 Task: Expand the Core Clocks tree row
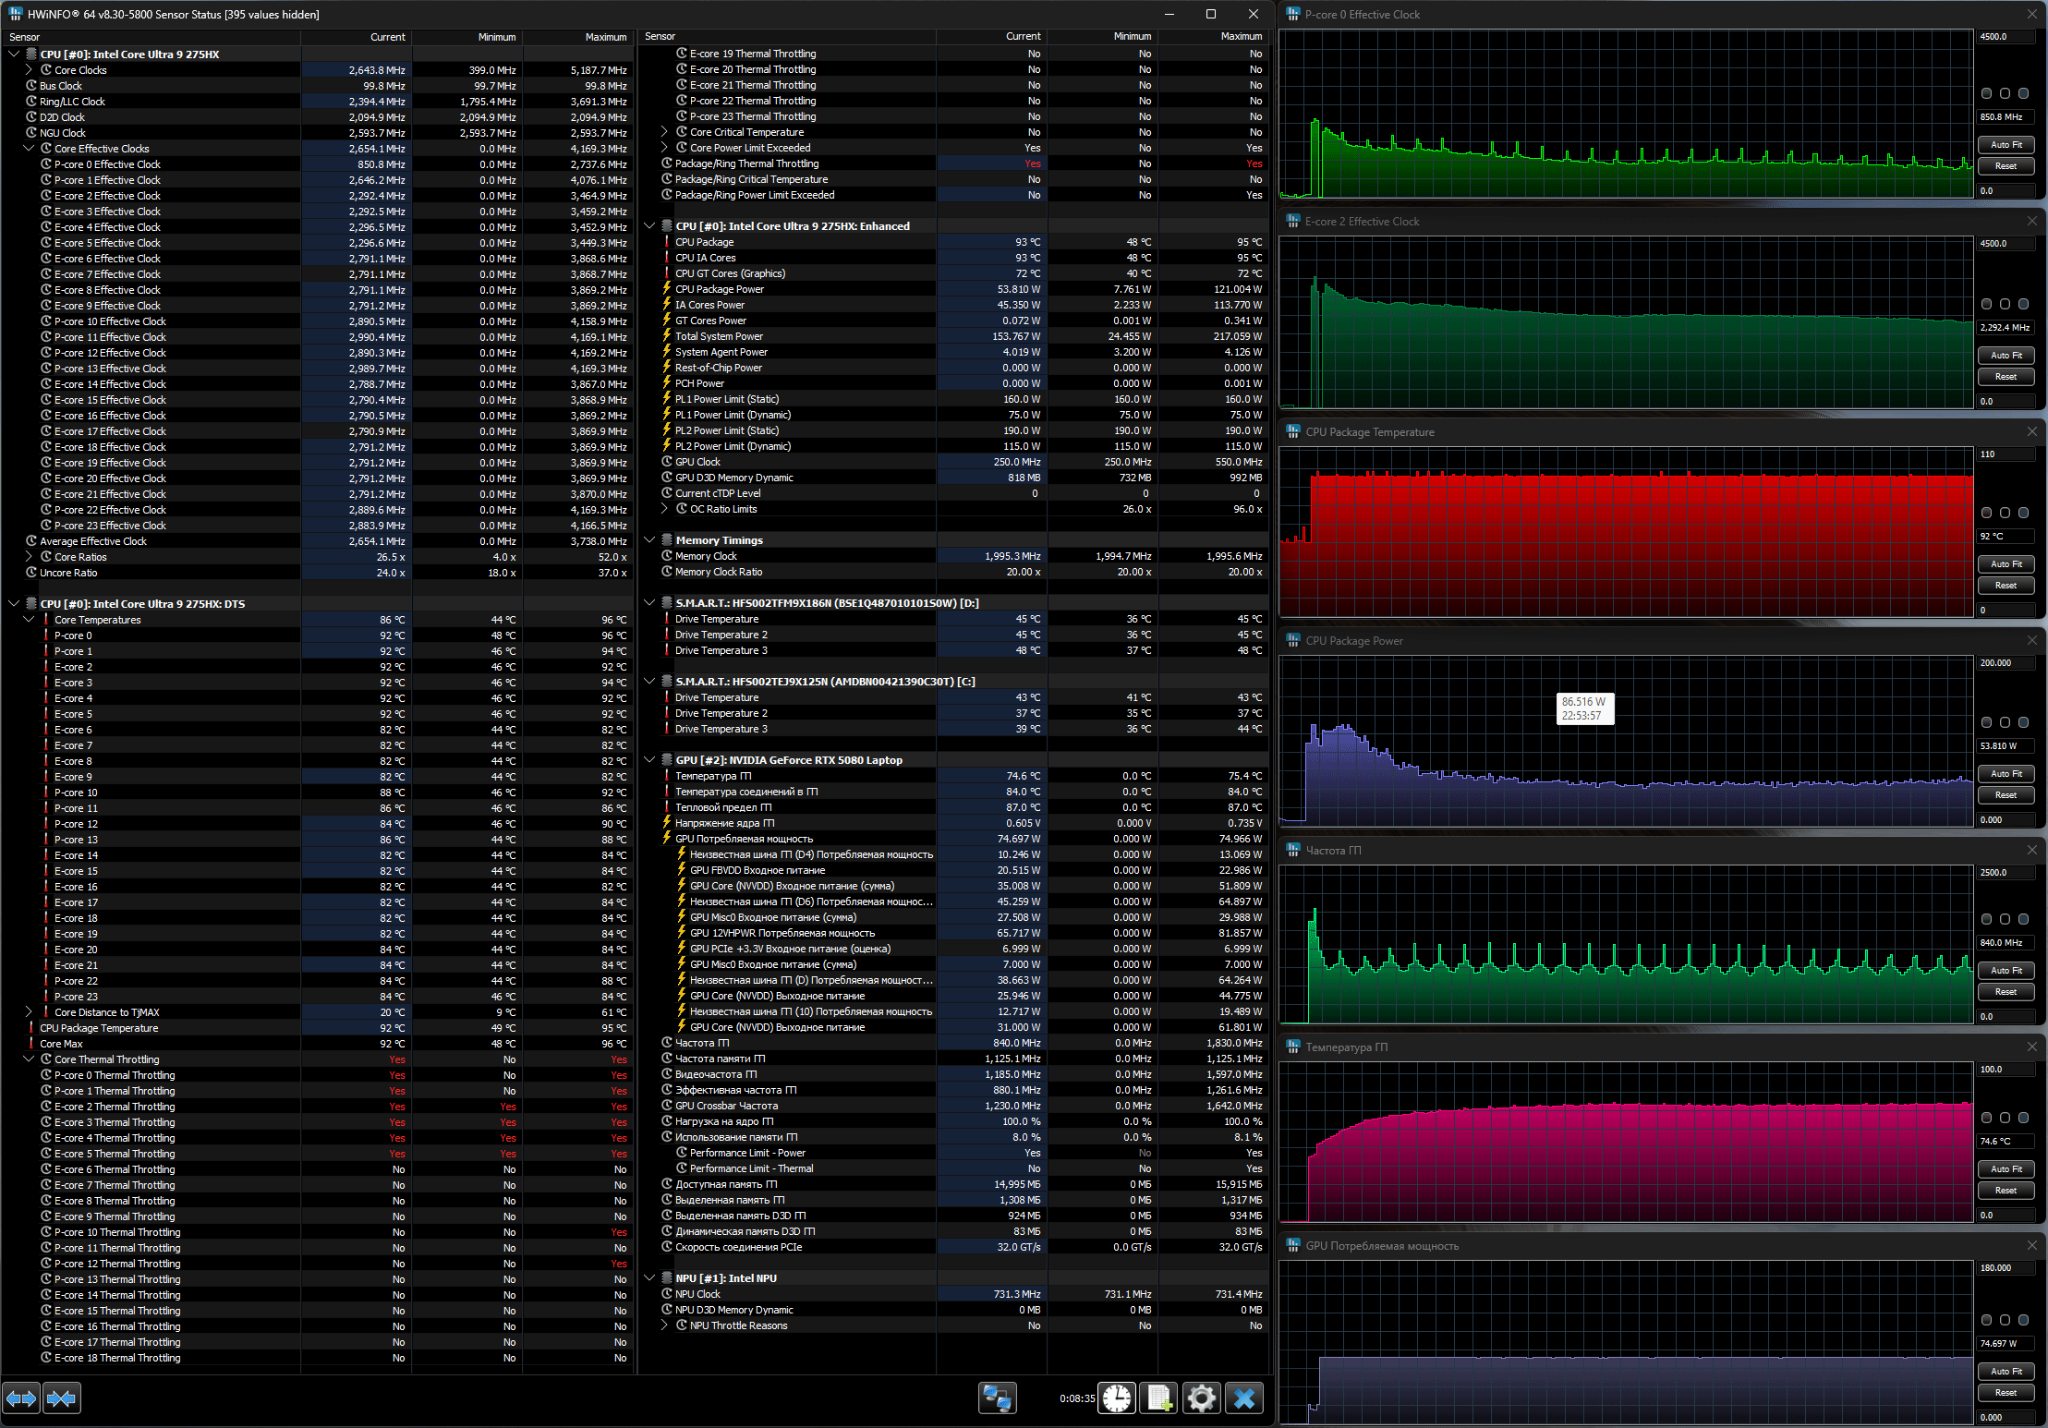pos(29,70)
